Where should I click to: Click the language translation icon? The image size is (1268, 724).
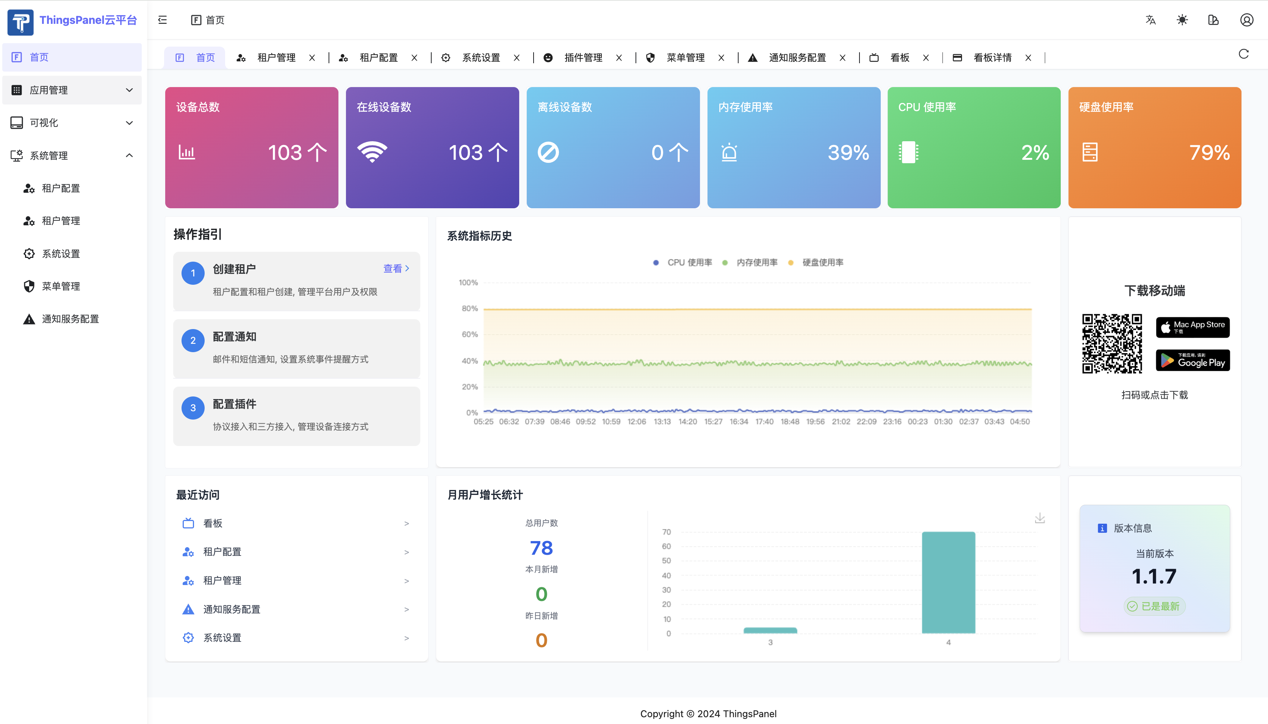(1151, 20)
